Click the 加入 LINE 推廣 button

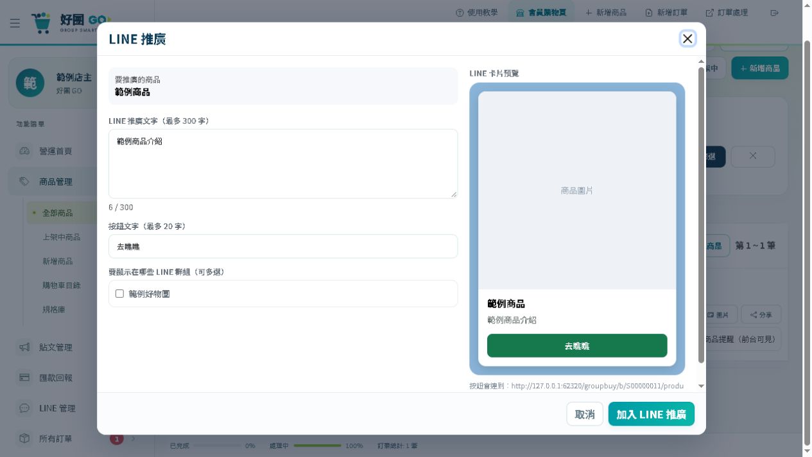[x=652, y=415]
